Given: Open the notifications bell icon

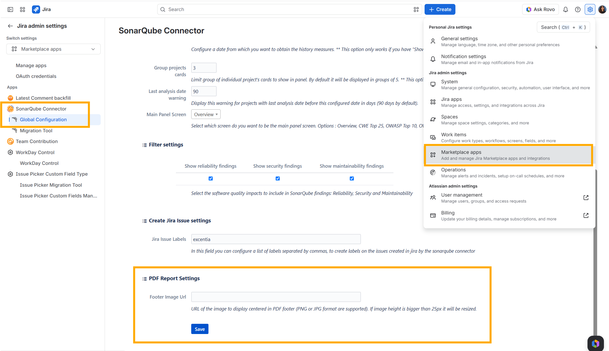Looking at the screenshot, I should [565, 9].
